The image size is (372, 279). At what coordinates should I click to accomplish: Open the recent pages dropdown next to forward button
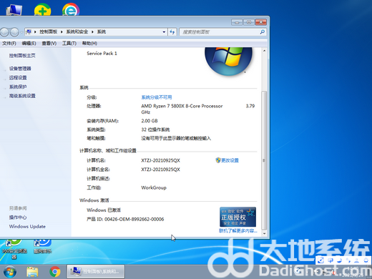coord(21,32)
